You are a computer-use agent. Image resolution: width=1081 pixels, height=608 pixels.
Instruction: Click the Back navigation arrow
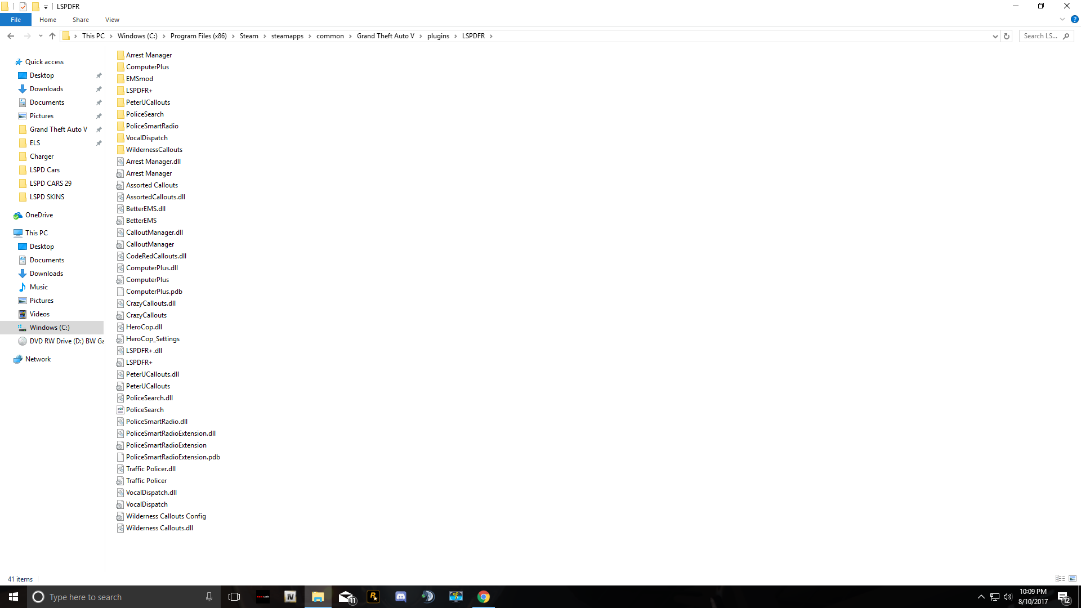[x=11, y=36]
